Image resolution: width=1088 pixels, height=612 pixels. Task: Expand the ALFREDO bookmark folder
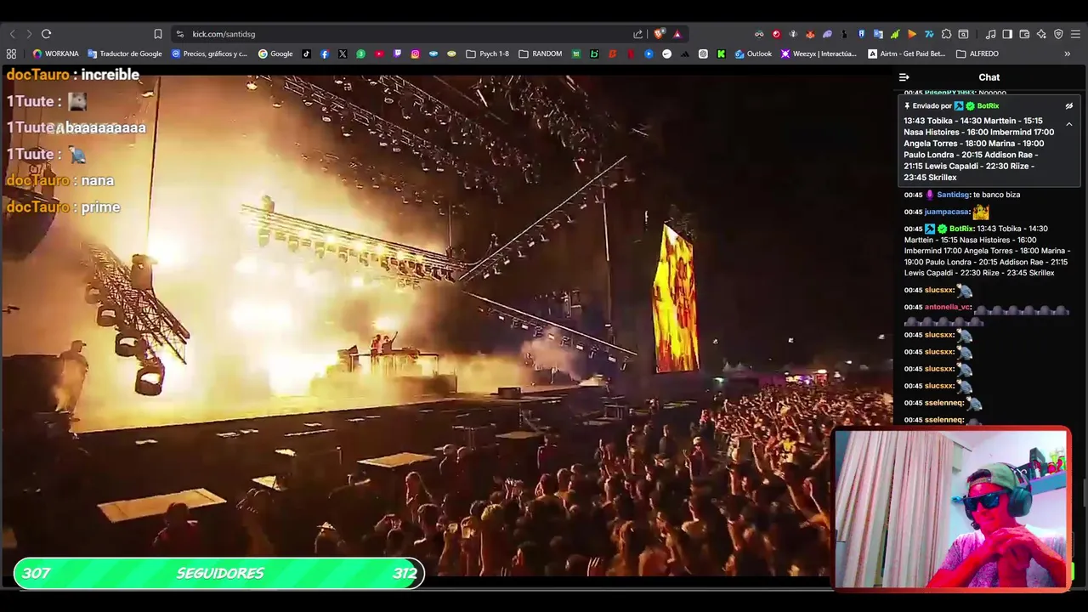pyautogui.click(x=978, y=54)
